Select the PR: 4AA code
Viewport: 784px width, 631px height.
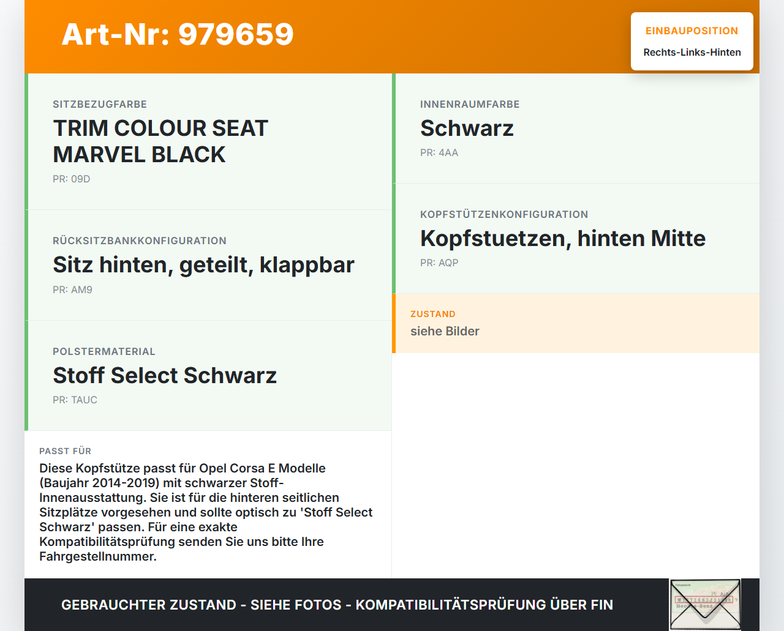[x=439, y=152]
